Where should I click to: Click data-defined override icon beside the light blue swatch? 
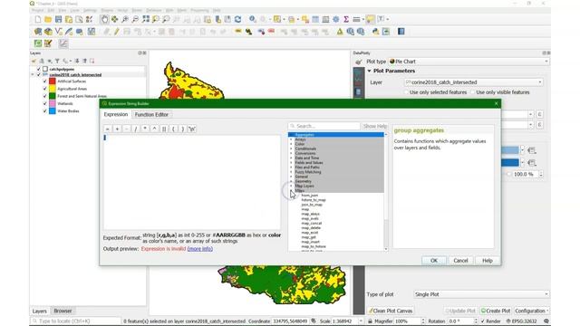pos(532,150)
